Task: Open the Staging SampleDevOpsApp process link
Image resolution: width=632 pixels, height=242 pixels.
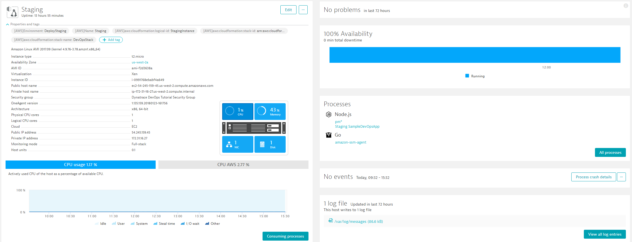Action: (x=357, y=127)
